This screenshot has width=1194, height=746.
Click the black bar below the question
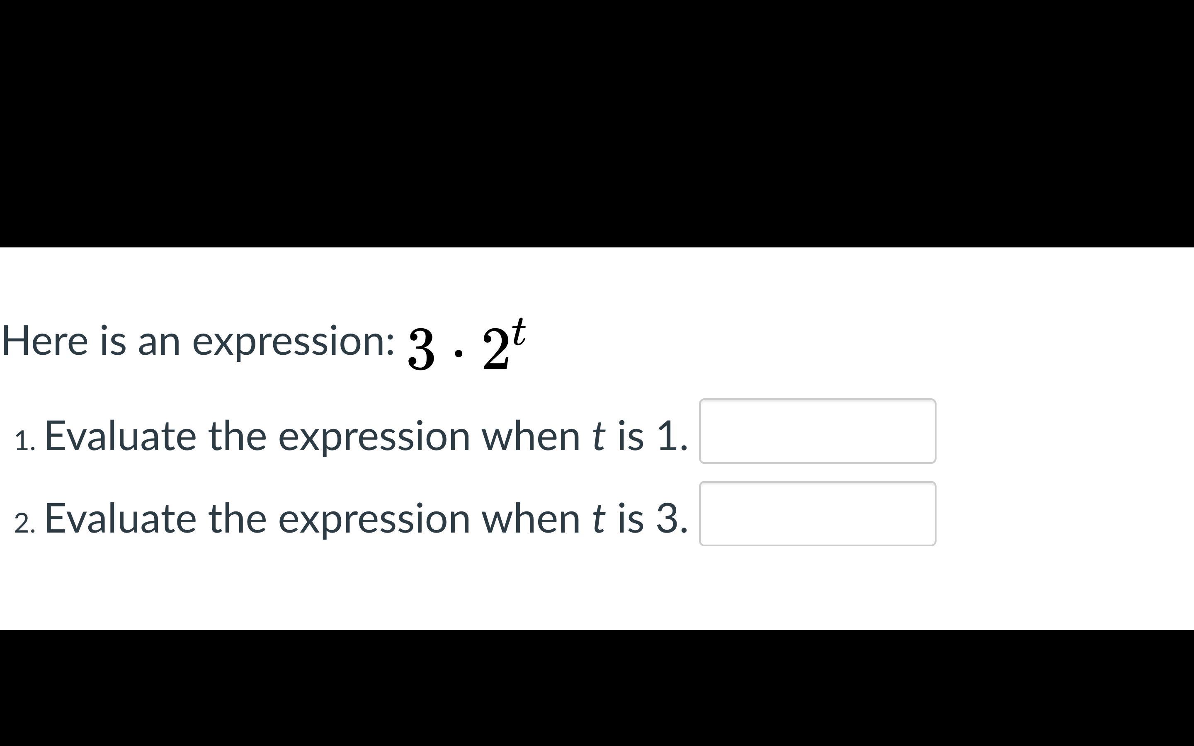(x=597, y=688)
